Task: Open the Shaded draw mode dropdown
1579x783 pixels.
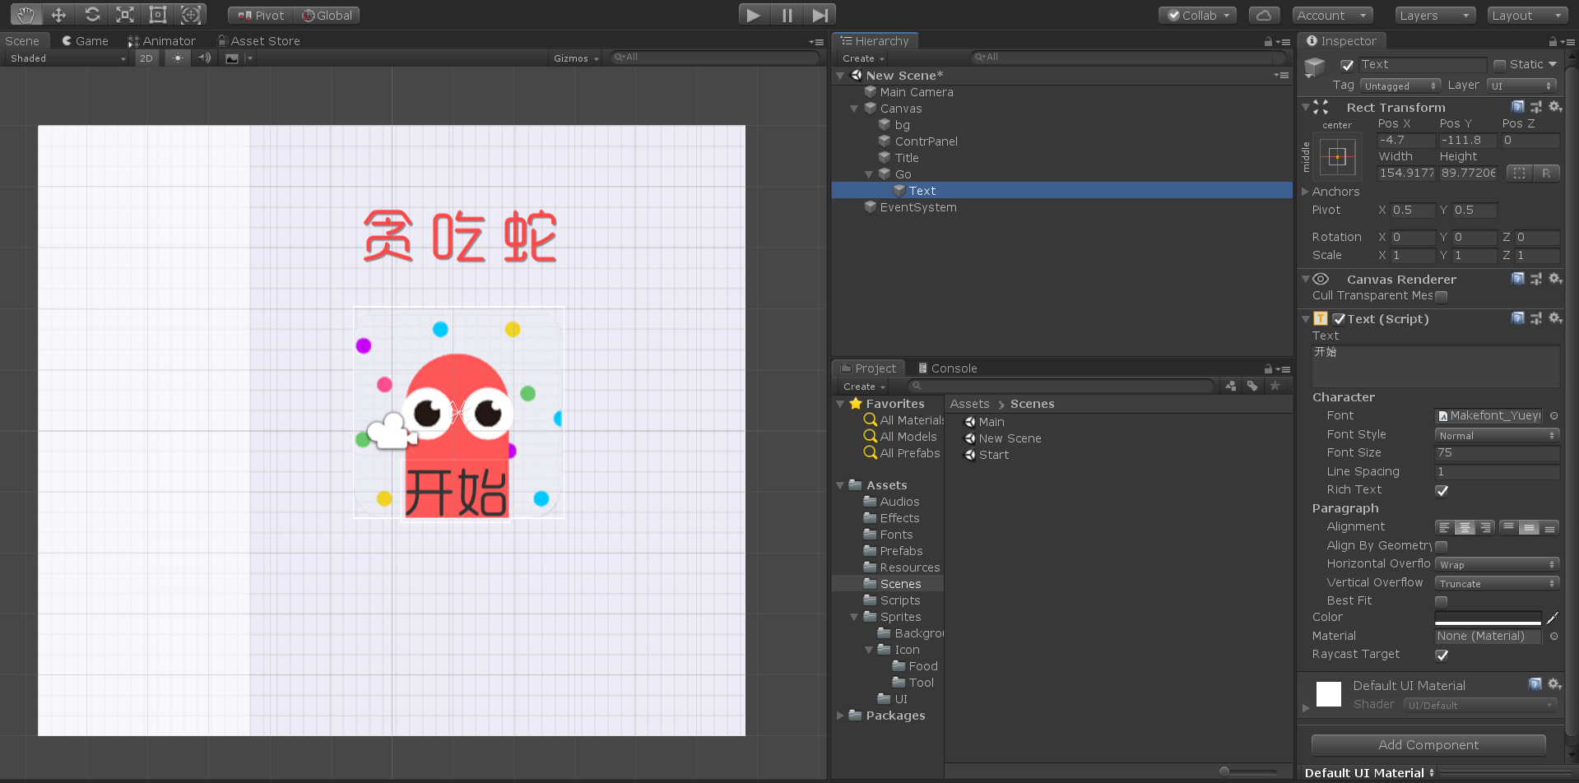Action: [67, 58]
